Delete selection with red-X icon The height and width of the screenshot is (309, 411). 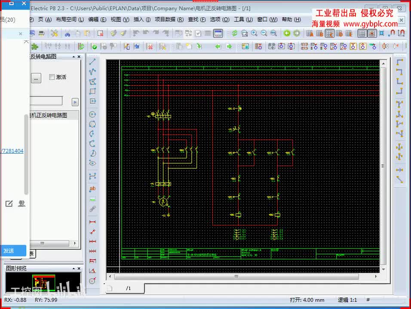[x=100, y=33]
